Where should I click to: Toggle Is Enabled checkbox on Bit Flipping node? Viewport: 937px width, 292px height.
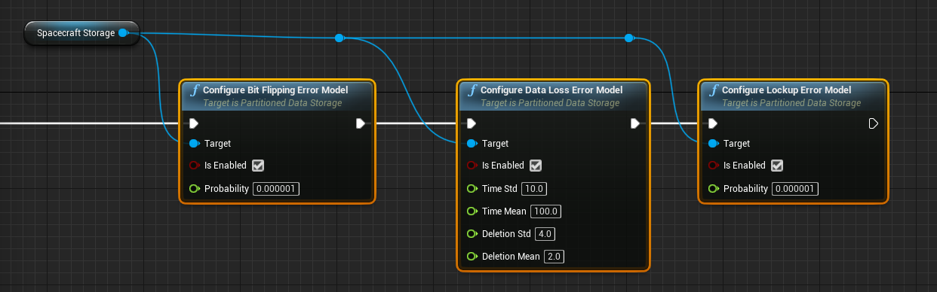tap(258, 166)
